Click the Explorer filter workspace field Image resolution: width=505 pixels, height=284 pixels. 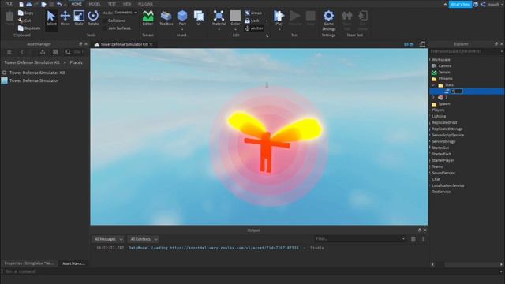pyautogui.click(x=466, y=51)
